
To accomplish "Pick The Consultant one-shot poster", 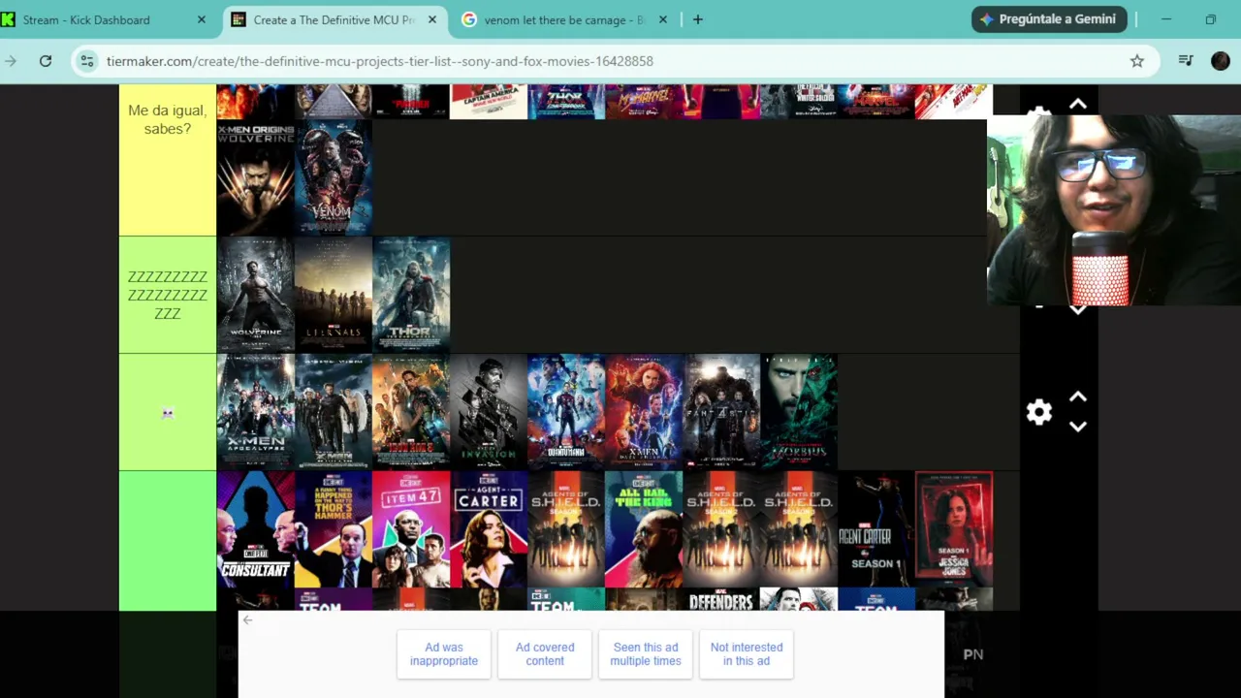I will [x=255, y=529].
